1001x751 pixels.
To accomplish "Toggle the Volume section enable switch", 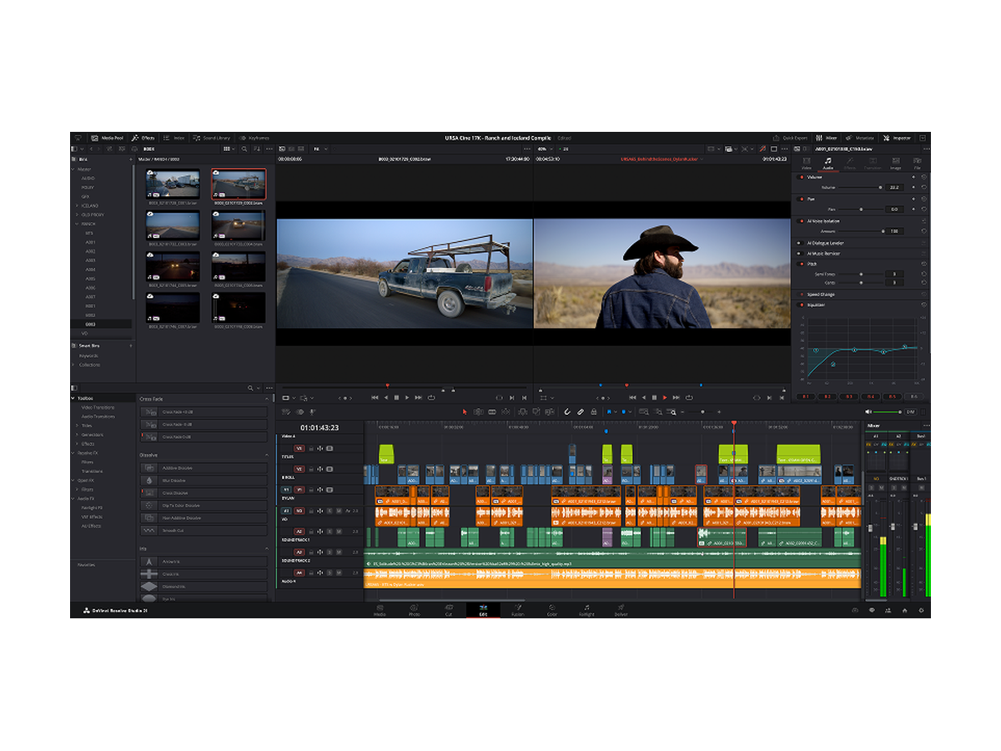I will click(x=800, y=177).
